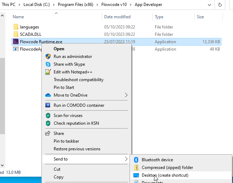Go to This PC in breadcrumb
The width and height of the screenshot is (233, 183).
coord(8,5)
